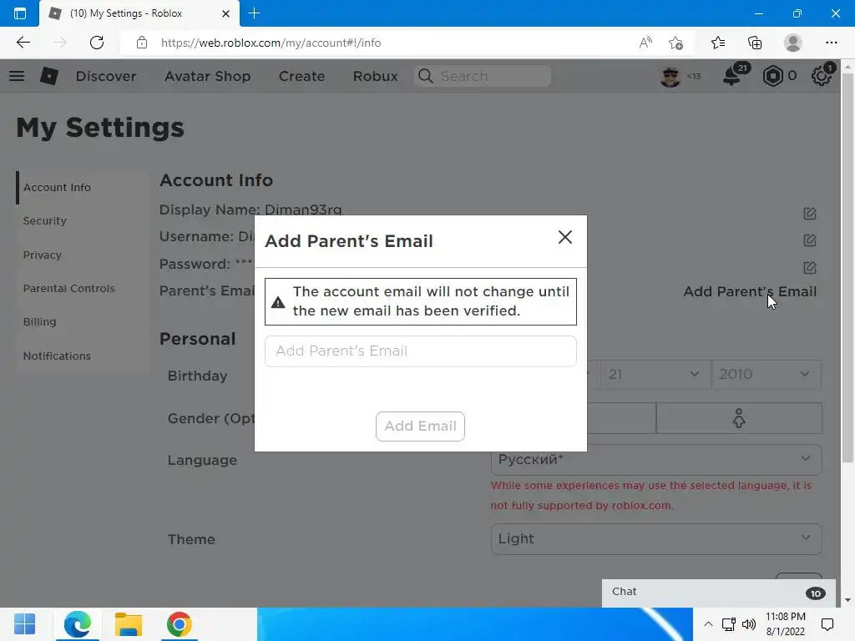Open the settings gear icon

point(822,76)
